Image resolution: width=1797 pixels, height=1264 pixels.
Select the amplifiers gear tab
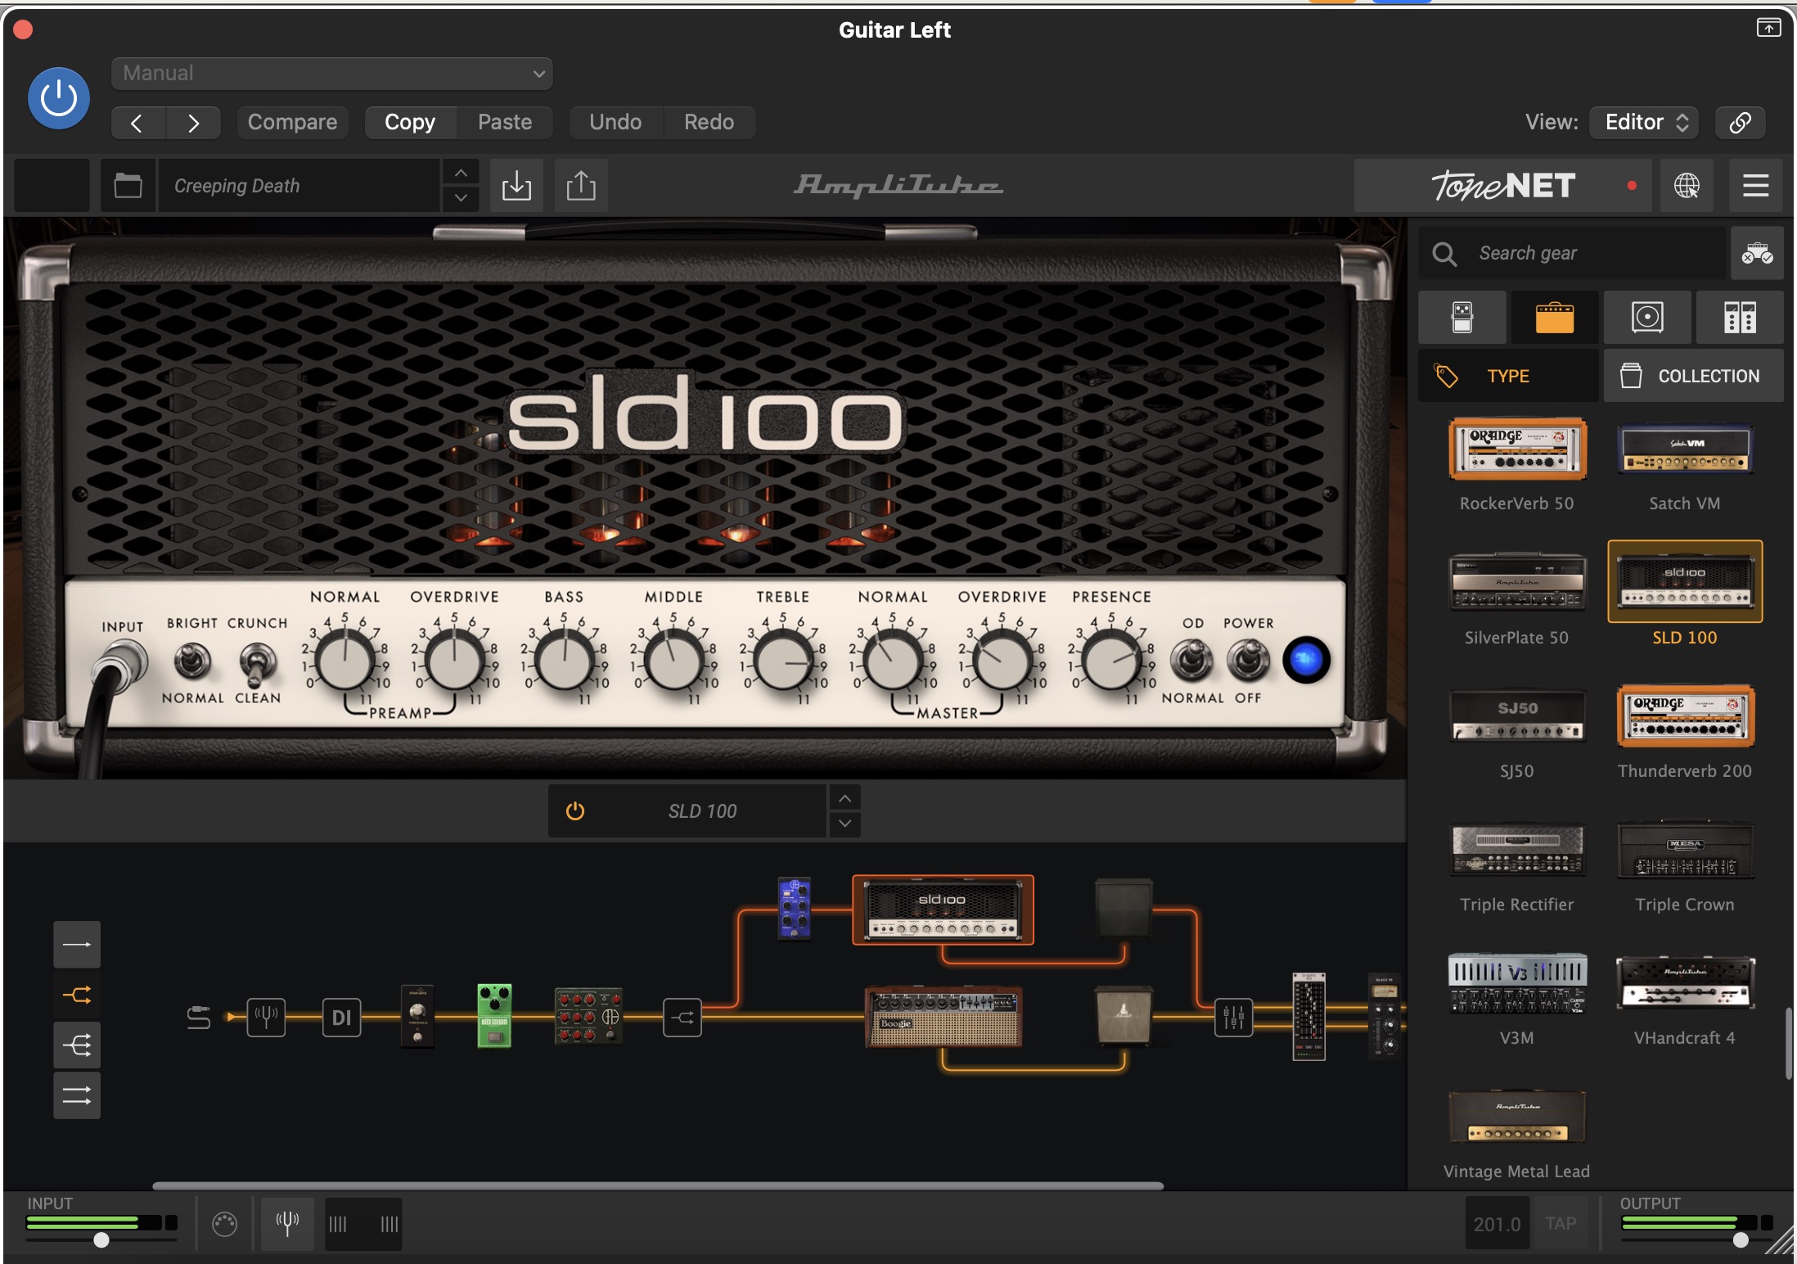coord(1554,317)
